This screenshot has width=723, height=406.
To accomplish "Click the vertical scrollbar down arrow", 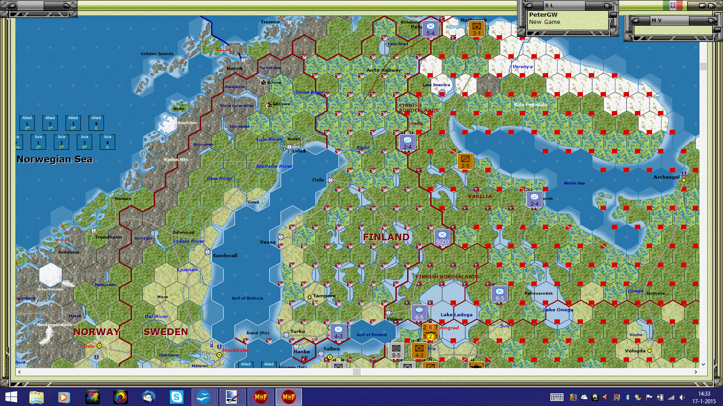I will [x=703, y=364].
